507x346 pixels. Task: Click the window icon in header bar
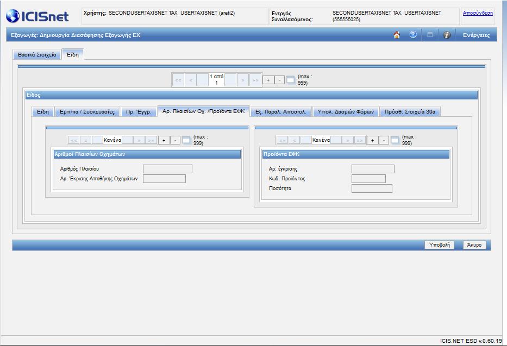coord(430,35)
